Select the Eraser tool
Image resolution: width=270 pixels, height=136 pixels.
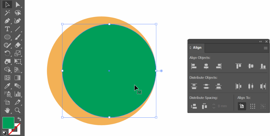pyautogui.click(x=18, y=45)
